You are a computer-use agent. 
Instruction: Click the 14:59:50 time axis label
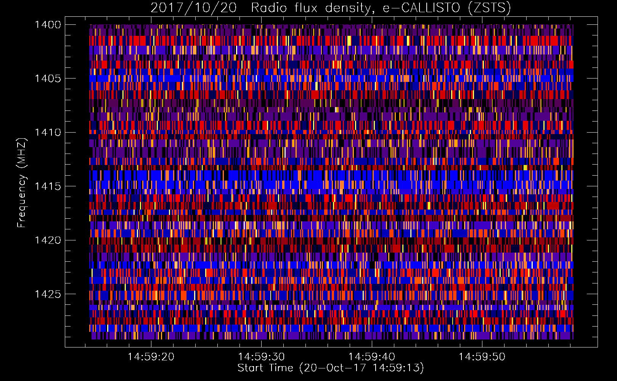pos(482,357)
